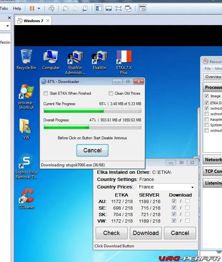Click the VMware pause VM icon
This screenshot has height=262, width=222.
pos(32,8)
